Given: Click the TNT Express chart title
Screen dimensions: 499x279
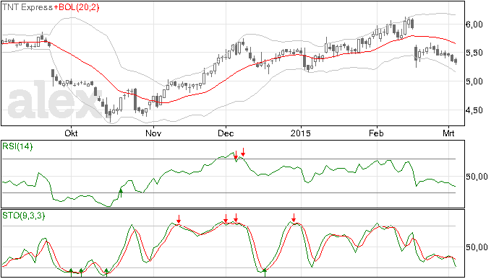Looking at the screenshot, I should tap(27, 7).
